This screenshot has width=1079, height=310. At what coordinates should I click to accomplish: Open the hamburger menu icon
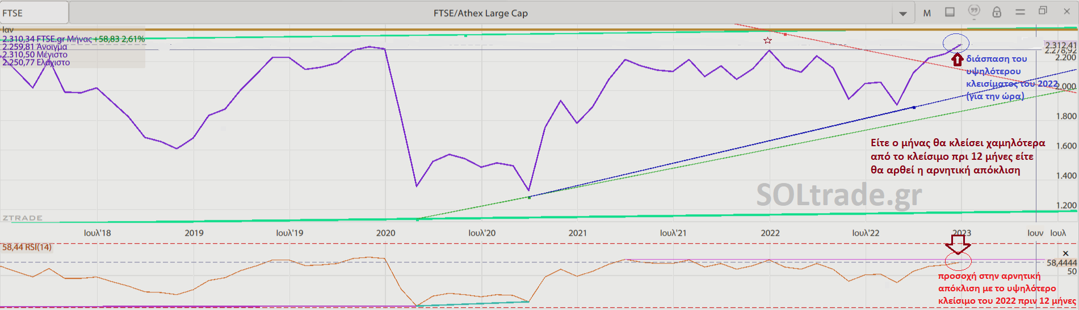pyautogui.click(x=1020, y=12)
